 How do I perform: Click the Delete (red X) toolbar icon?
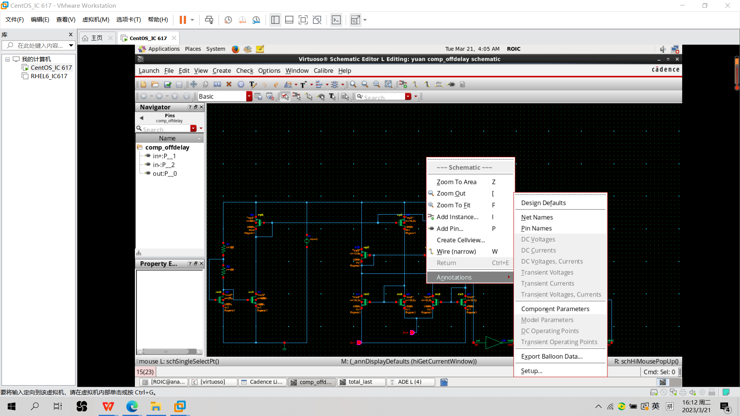click(229, 84)
